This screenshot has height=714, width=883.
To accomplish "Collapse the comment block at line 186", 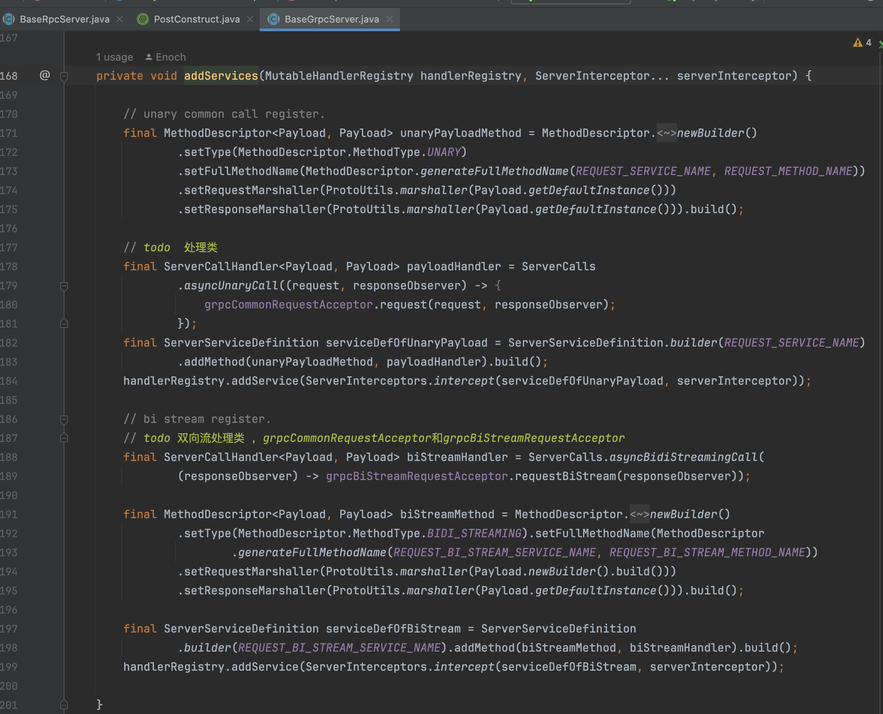I will 64,419.
